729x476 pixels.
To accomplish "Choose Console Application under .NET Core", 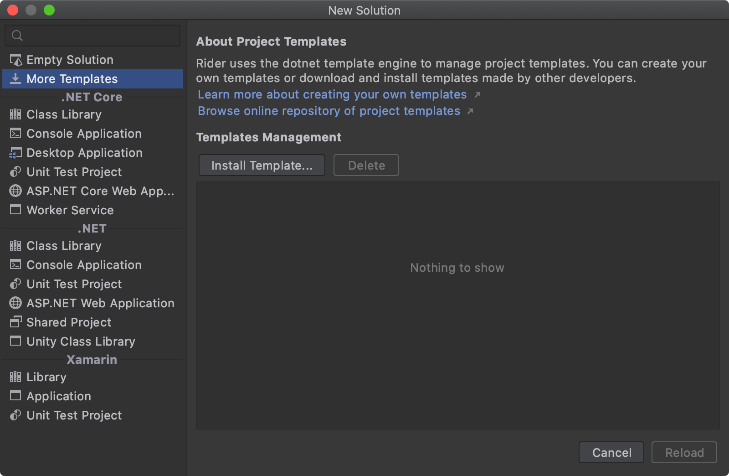I will click(x=92, y=134).
